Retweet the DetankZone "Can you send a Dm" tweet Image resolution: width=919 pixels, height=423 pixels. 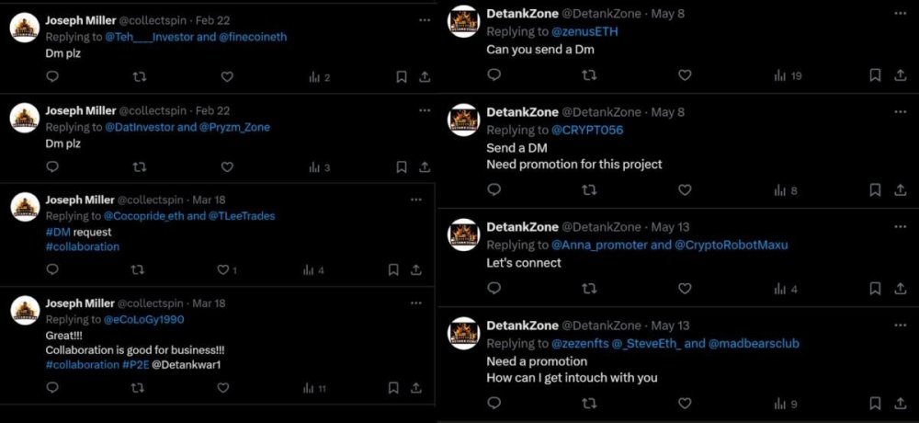pyautogui.click(x=589, y=75)
